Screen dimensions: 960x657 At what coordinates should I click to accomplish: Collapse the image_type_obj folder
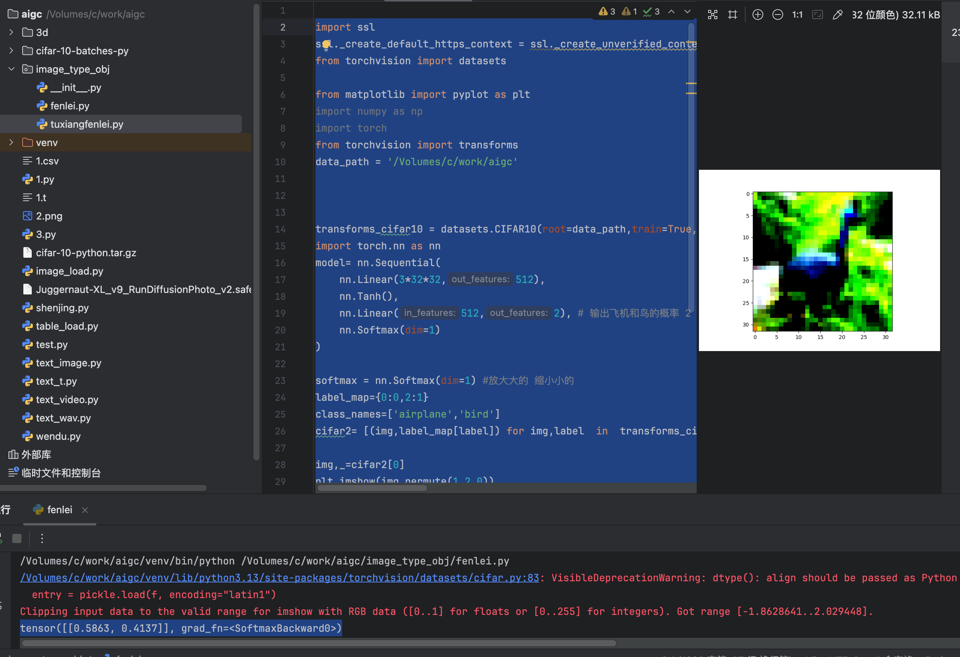point(11,69)
